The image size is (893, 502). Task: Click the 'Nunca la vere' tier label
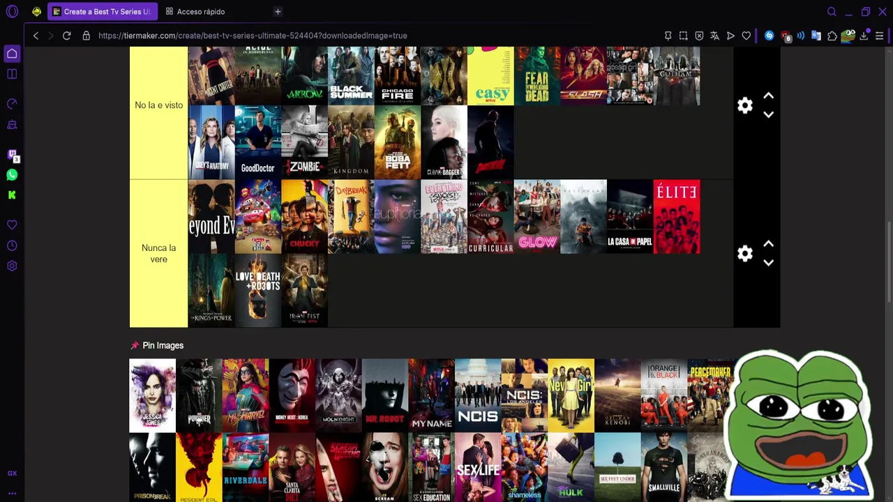(x=158, y=254)
